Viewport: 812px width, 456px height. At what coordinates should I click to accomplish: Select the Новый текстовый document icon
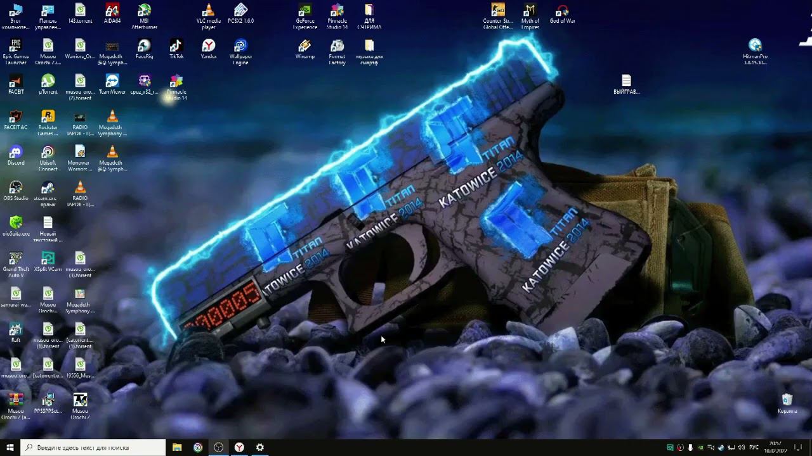tap(48, 229)
